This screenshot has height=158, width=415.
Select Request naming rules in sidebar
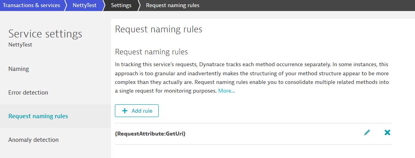(x=38, y=116)
